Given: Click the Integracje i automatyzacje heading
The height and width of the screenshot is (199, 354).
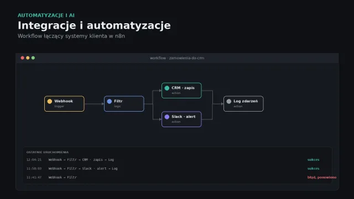Looking at the screenshot, I should [94, 25].
